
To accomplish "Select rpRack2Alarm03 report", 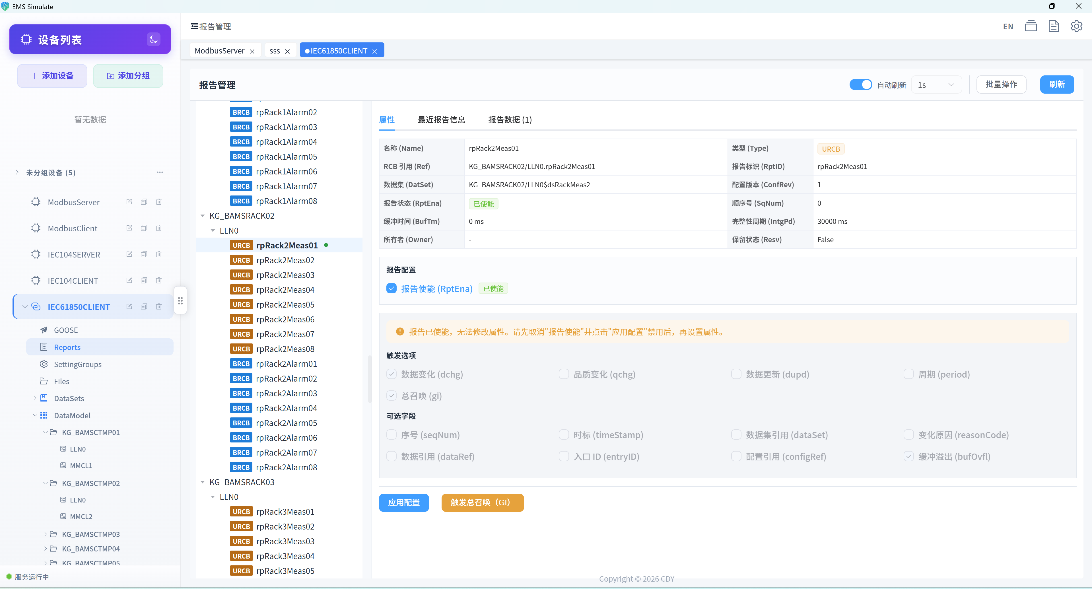I will (x=287, y=393).
